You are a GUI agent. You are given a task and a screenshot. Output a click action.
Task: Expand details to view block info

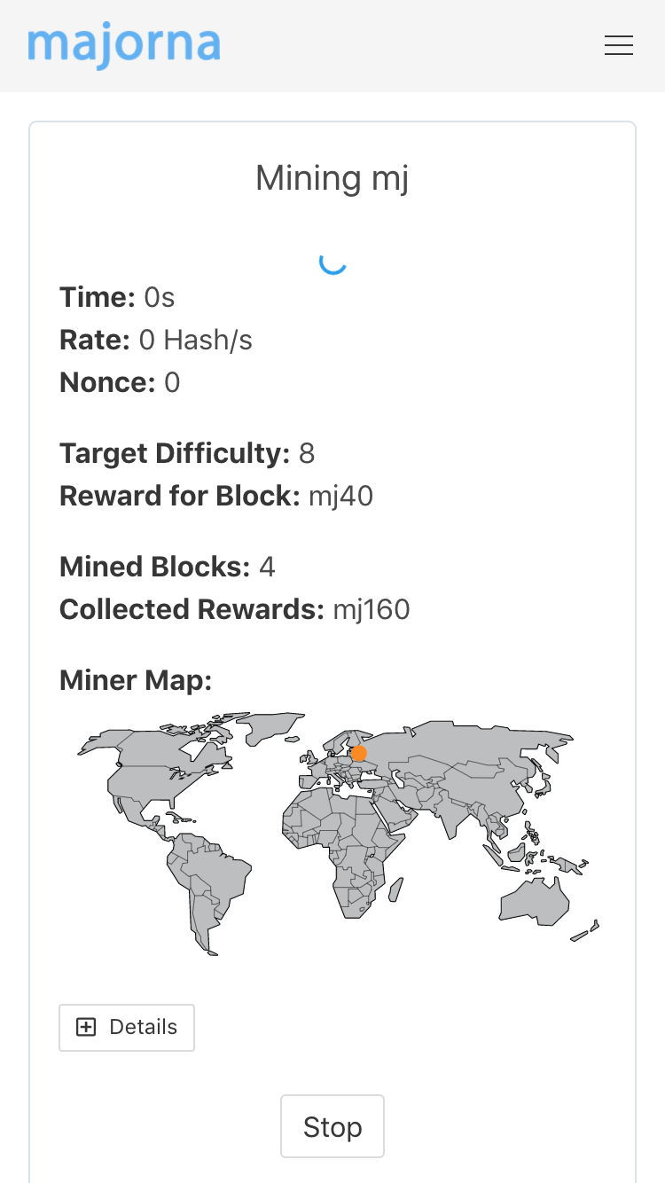click(x=126, y=1027)
